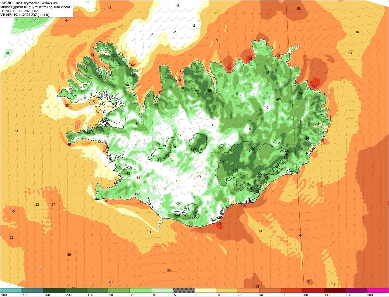Click the map value 22 over the southwest sea
The width and height of the screenshot is (389, 297).
37,204
